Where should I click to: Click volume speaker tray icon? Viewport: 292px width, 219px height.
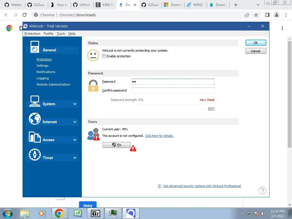[263, 214]
